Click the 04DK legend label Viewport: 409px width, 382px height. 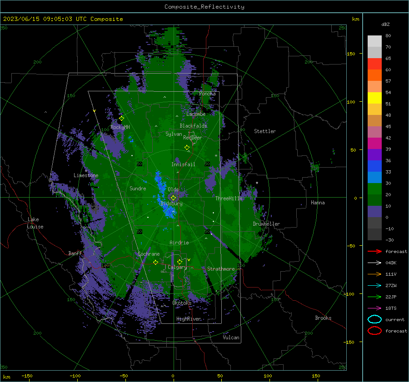coord(391,263)
